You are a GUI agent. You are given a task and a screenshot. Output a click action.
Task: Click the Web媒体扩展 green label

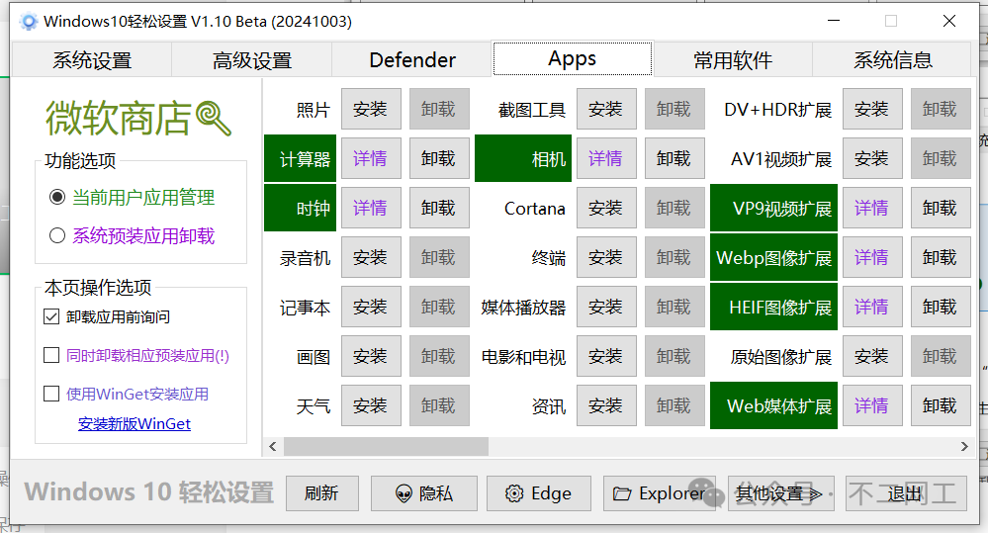click(x=773, y=405)
